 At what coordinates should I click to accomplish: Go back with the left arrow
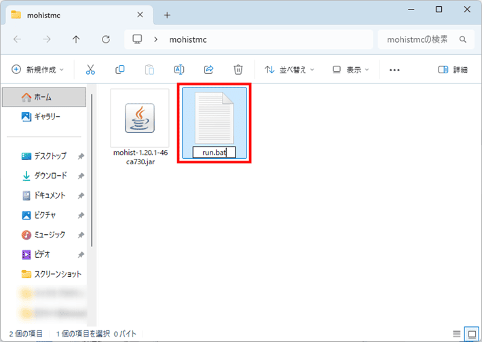tap(17, 39)
